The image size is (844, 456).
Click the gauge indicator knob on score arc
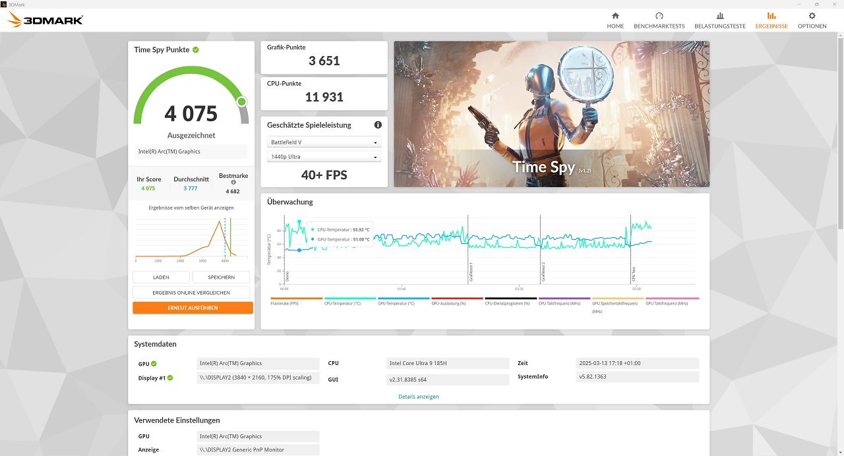click(x=241, y=101)
